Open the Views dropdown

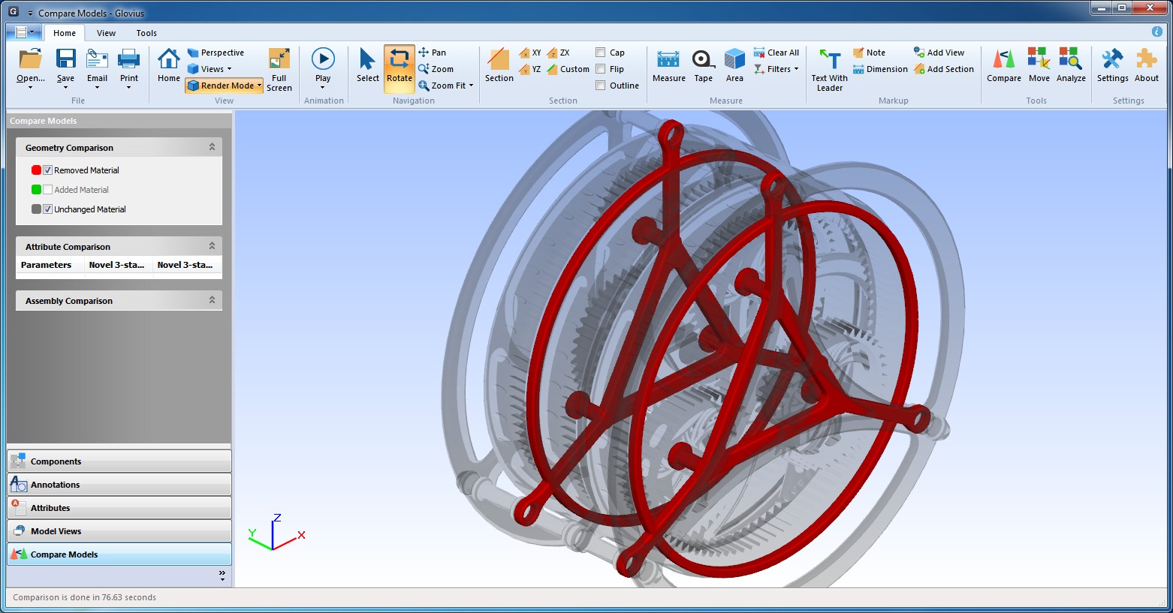[x=210, y=69]
